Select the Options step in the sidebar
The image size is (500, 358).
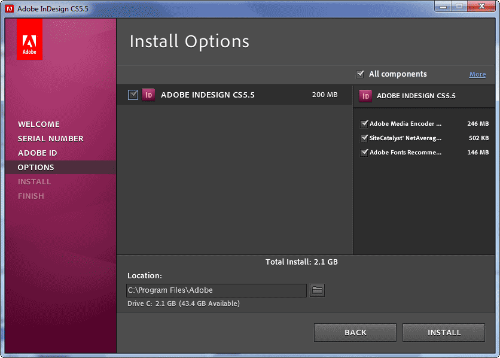(x=60, y=167)
